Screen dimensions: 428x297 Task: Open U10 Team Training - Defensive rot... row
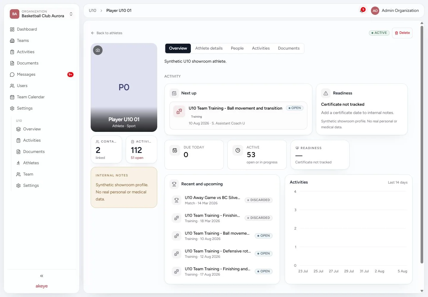tap(222, 254)
